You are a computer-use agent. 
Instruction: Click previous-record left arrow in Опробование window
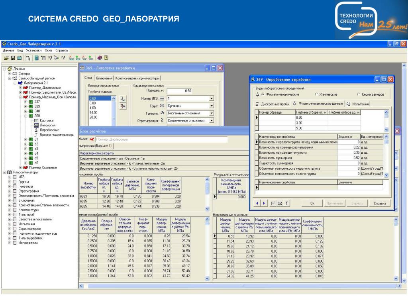(257, 203)
